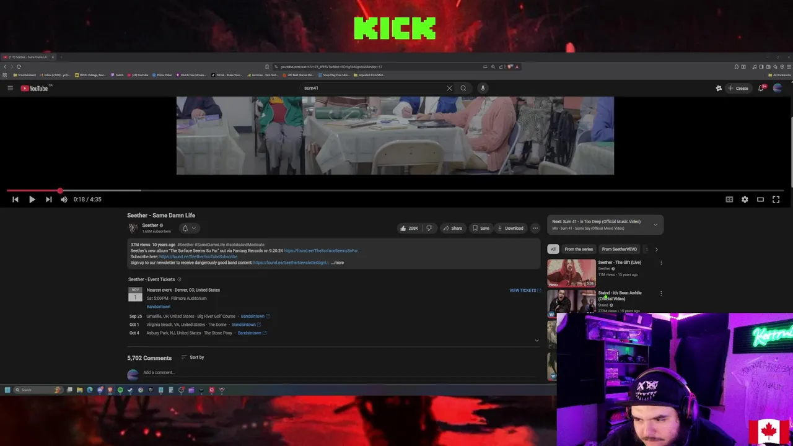793x446 pixels.
Task: Go to YouTube home via logo
Action: click(34, 88)
